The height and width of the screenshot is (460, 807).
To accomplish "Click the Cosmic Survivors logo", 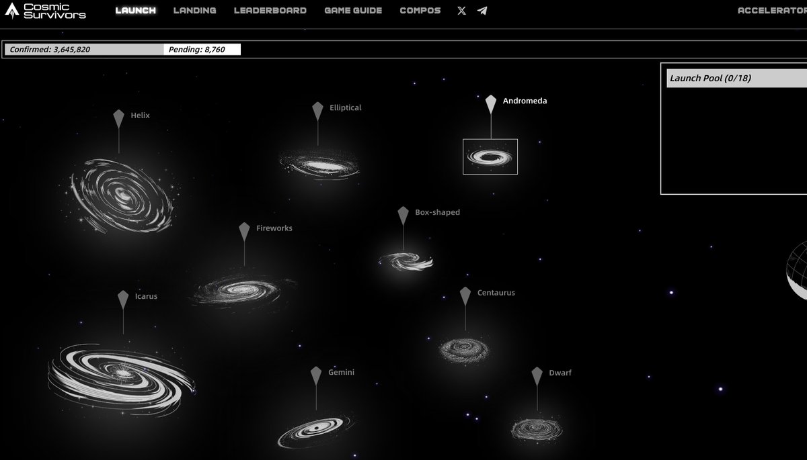I will pos(46,11).
